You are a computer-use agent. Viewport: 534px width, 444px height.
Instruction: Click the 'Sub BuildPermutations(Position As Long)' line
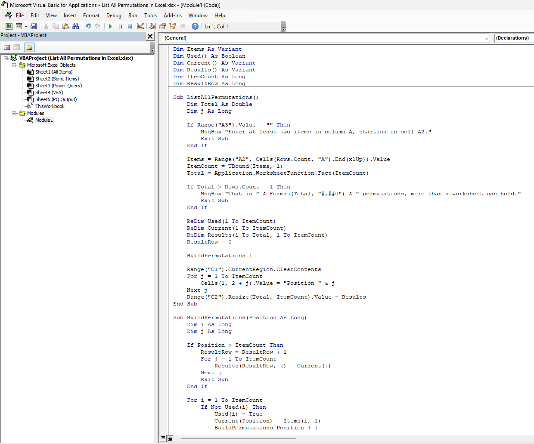[240, 318]
